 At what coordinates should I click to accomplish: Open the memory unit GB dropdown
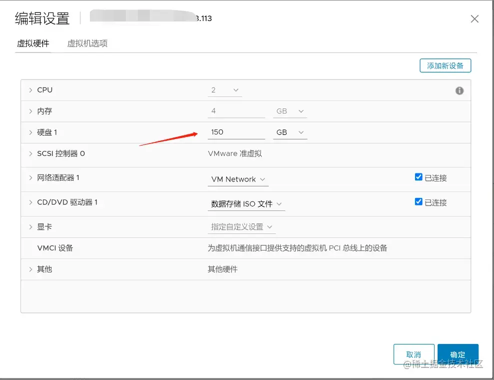290,111
